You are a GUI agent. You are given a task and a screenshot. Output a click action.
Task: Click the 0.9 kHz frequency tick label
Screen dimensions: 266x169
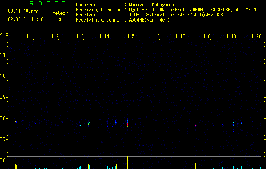(3, 97)
